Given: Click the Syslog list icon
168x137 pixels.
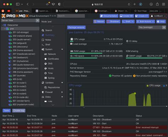Looking at the screenshot, I should tap(45, 78).
